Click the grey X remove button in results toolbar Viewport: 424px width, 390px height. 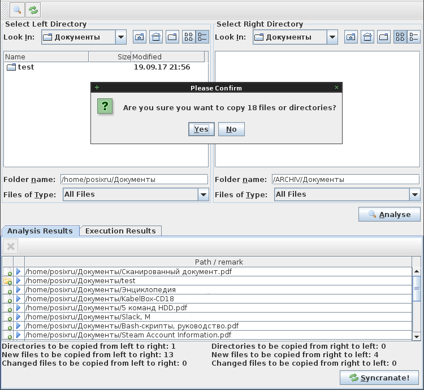(11, 246)
